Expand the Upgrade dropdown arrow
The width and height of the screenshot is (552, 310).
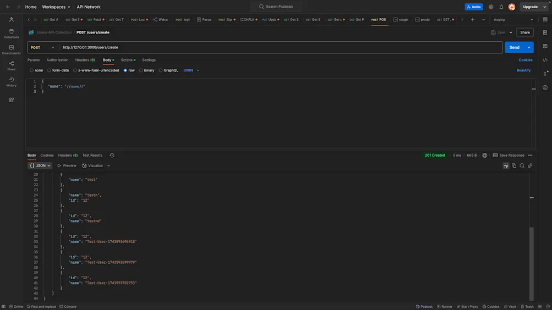545,7
